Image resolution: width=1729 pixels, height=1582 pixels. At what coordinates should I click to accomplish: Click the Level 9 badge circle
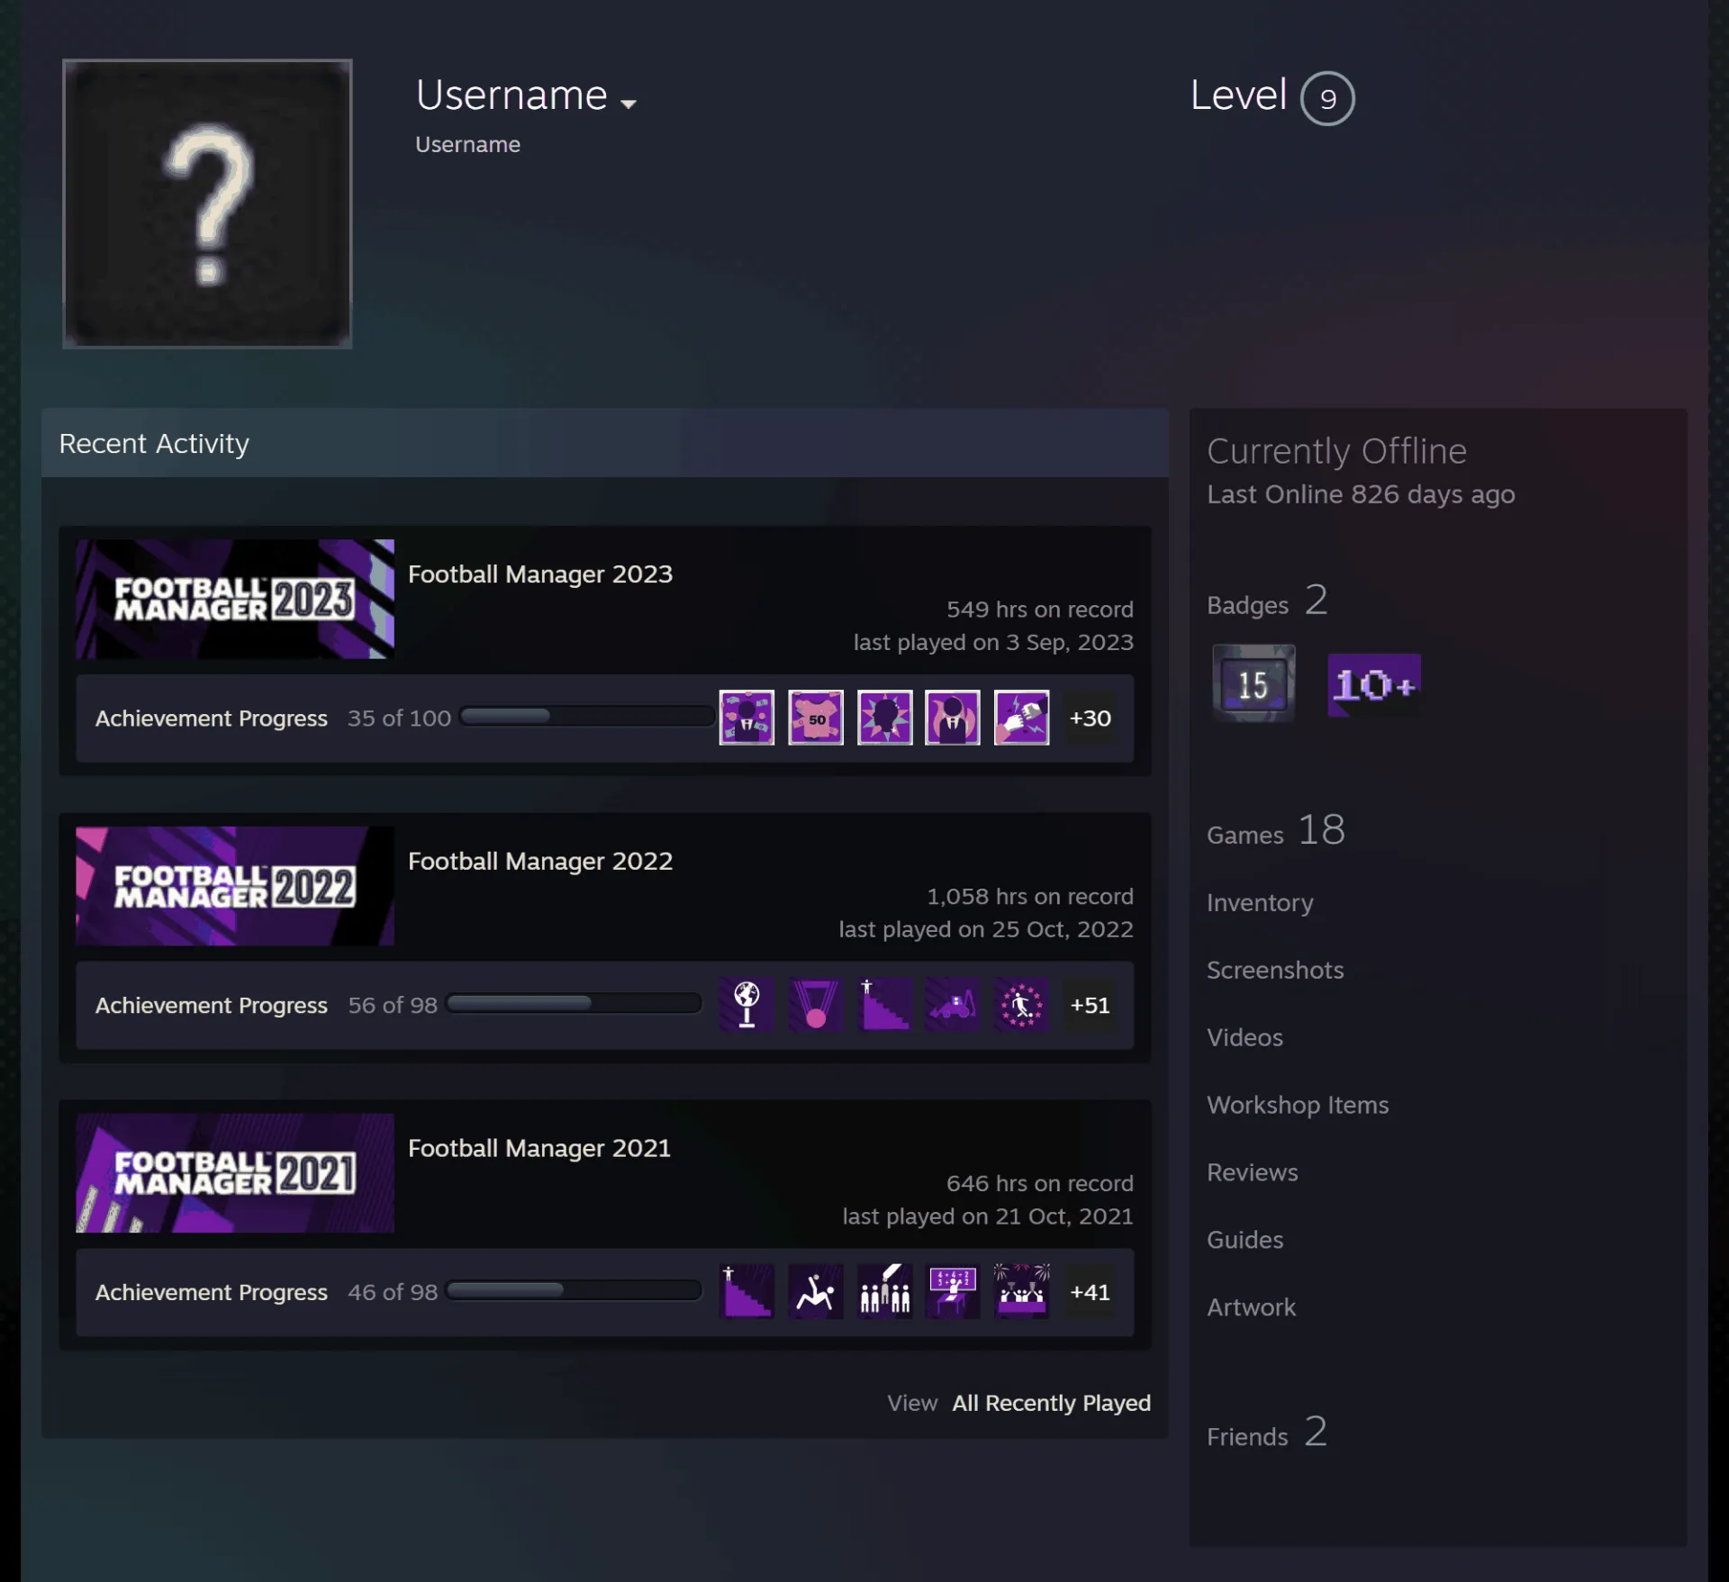coord(1327,98)
